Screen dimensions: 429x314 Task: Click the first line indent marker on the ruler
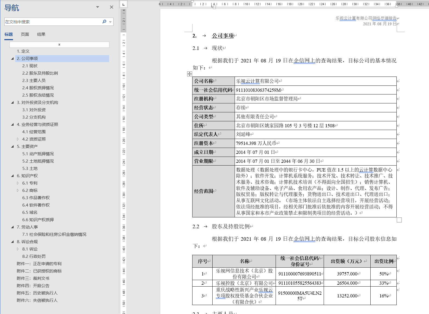point(193,2)
